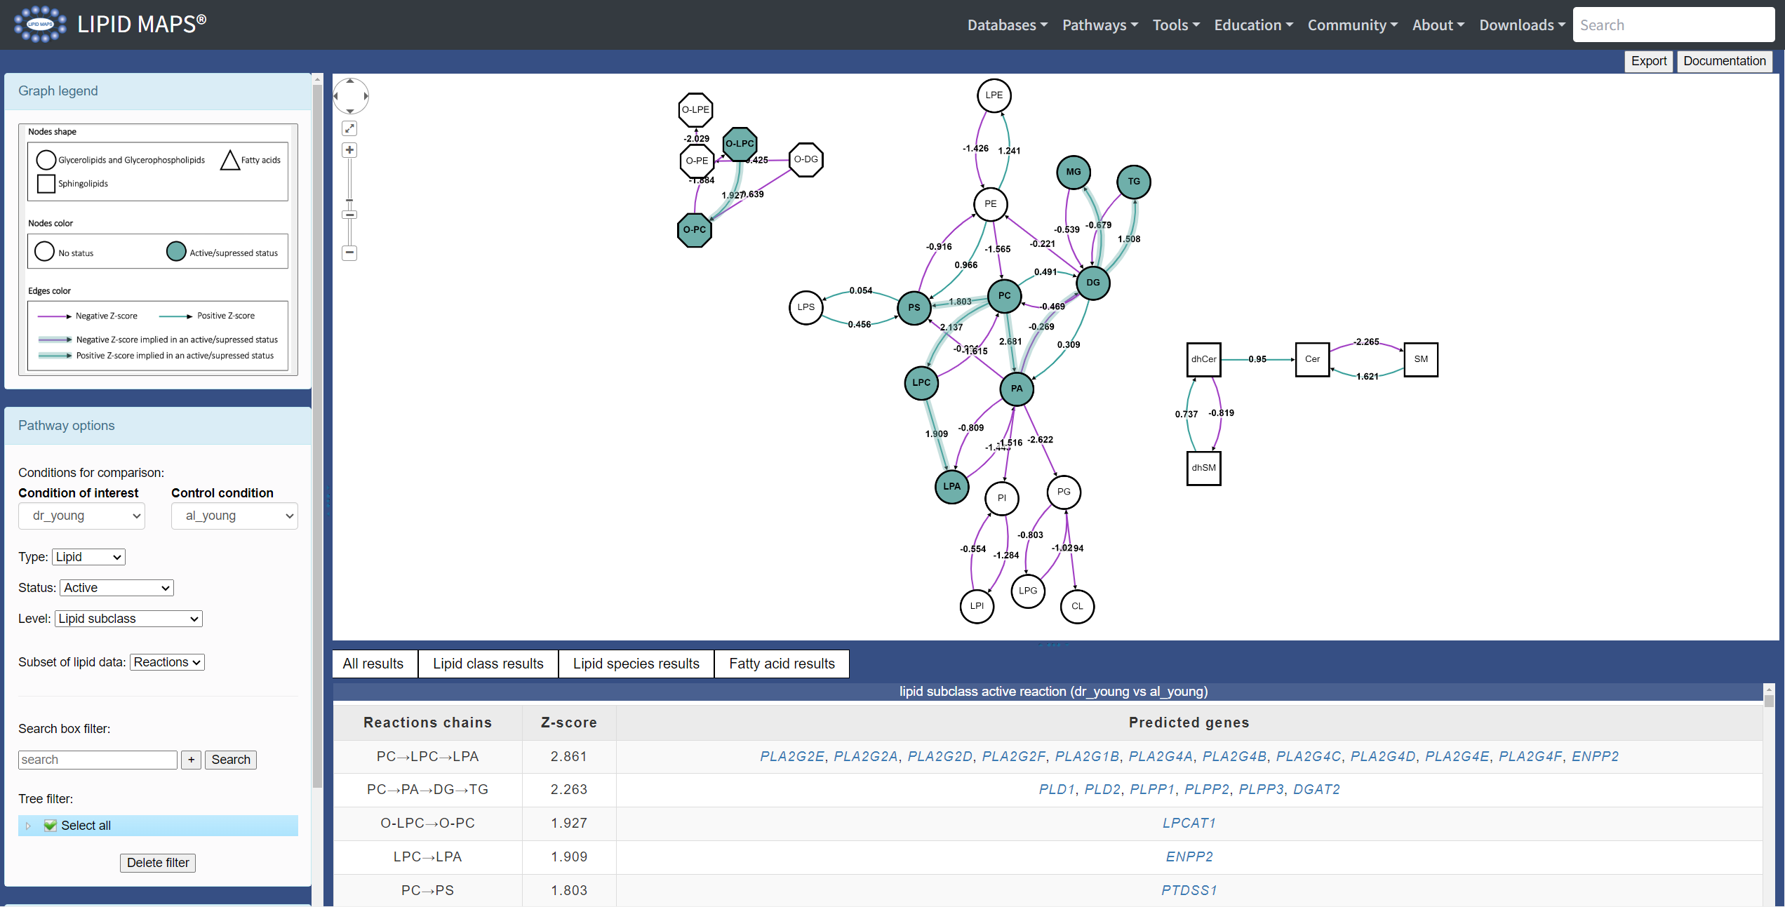Open the Status Active dropdown
Image resolution: width=1785 pixels, height=907 pixels.
(x=116, y=588)
